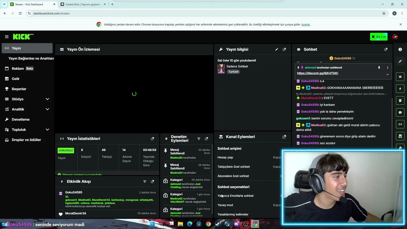Viewport: 407px width, 229px height.
Task: Toggle the lightning-bolt activity widget in right sidebar
Action: [x=400, y=89]
